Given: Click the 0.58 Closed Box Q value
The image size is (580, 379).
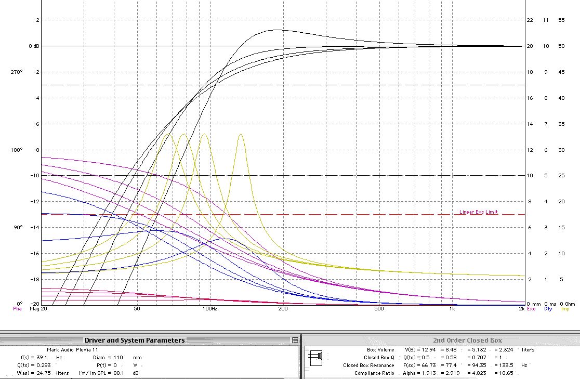Looking at the screenshot, I should click(x=451, y=358).
